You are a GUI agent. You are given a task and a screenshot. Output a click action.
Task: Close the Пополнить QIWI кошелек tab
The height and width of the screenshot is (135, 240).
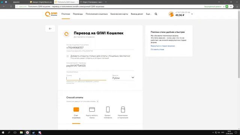77,2
